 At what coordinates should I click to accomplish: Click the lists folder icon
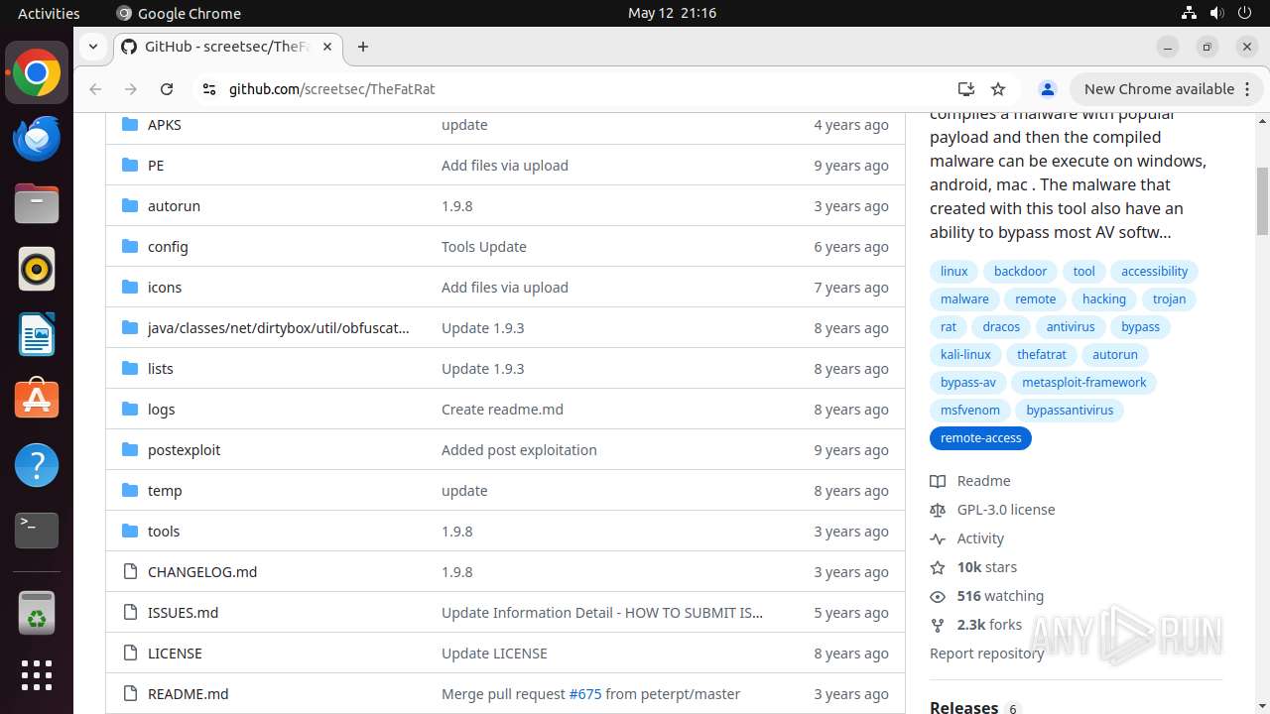(129, 368)
